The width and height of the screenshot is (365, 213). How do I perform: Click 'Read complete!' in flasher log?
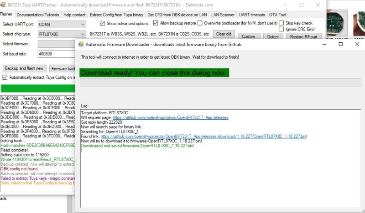14,150
